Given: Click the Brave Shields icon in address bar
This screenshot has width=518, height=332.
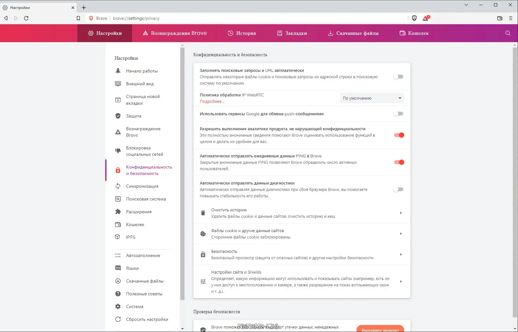Looking at the screenshot, I should click(415, 18).
